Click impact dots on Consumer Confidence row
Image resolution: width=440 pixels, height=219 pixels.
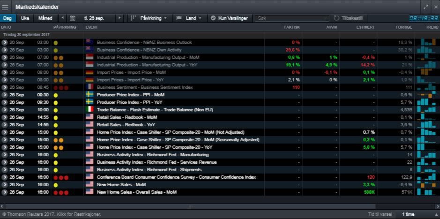[x=61, y=177]
